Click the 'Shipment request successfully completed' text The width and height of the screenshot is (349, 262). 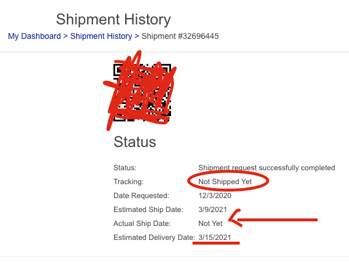point(266,167)
